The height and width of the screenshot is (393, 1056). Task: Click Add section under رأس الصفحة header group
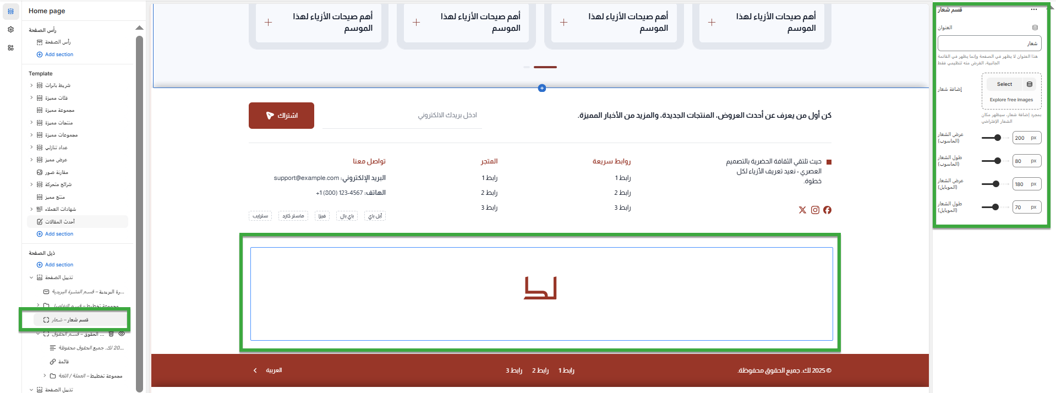pyautogui.click(x=55, y=54)
